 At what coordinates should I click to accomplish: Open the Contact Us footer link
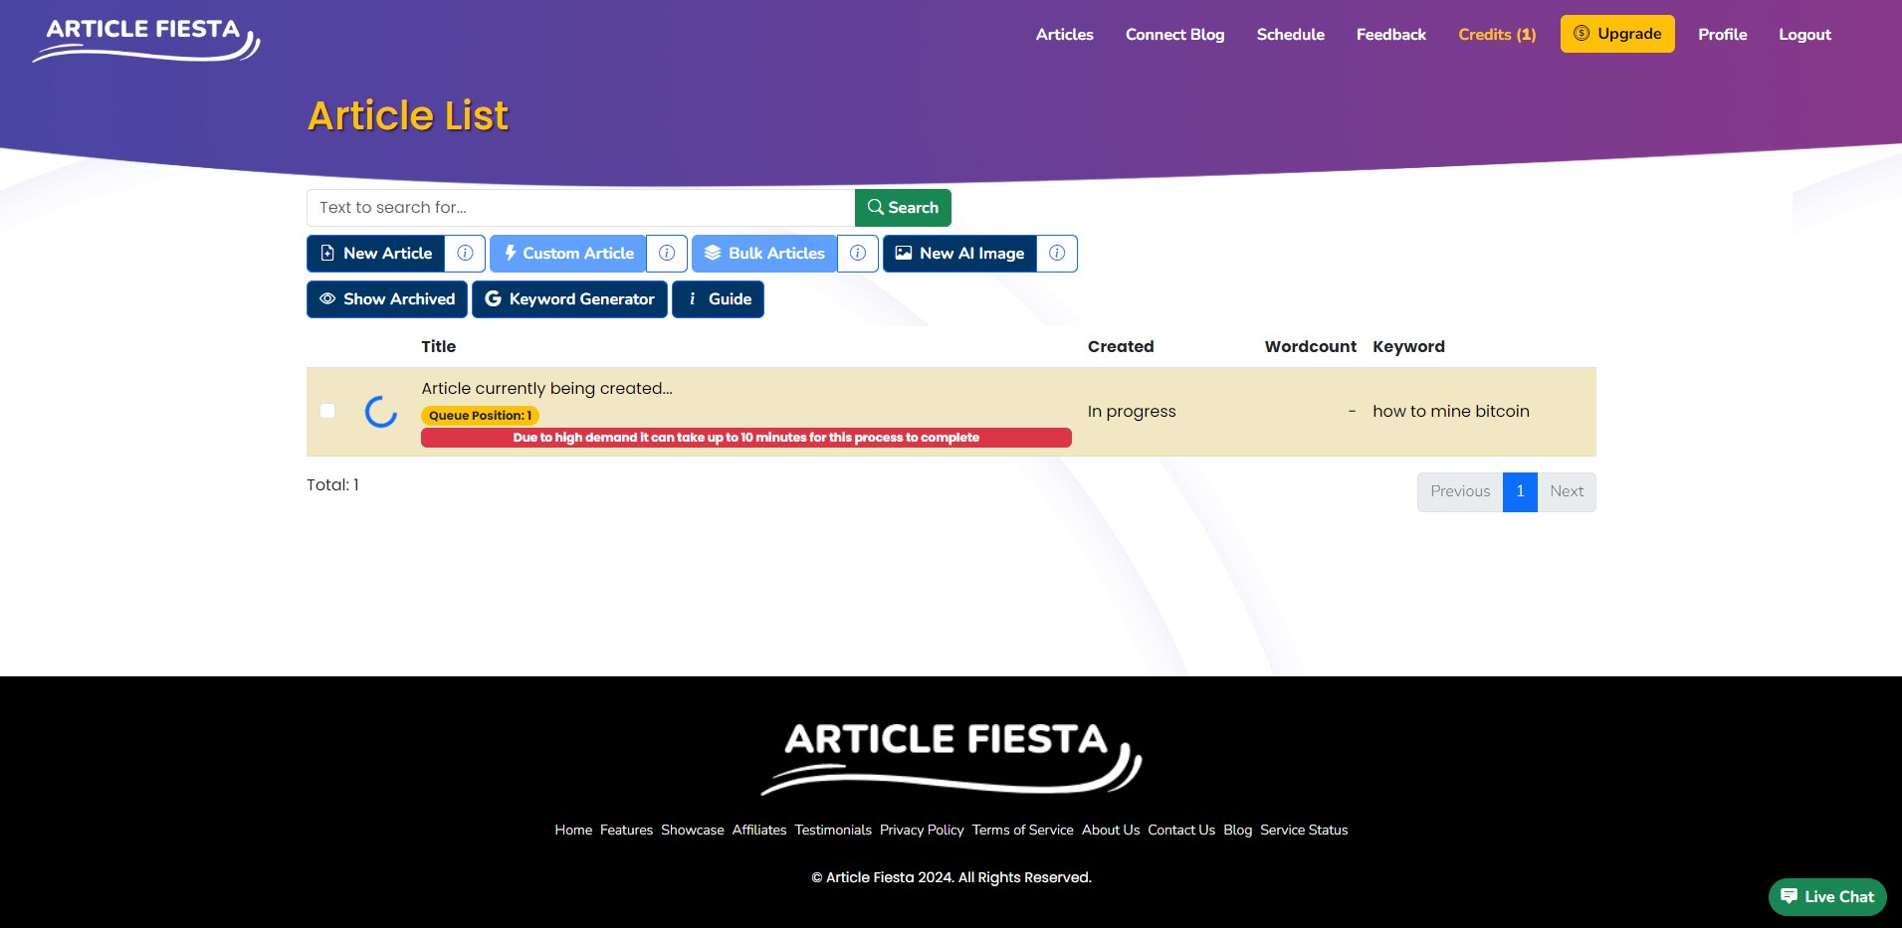point(1181,831)
